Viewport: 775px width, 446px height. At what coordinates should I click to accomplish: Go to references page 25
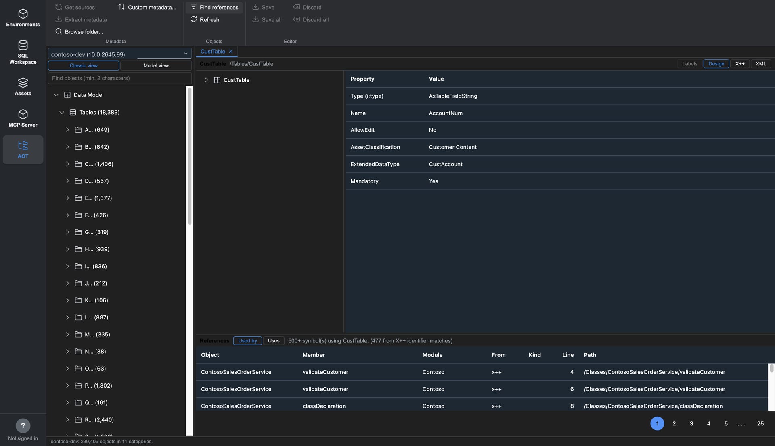(x=760, y=423)
